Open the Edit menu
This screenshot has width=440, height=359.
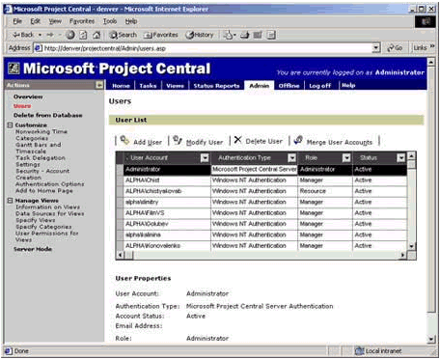[35, 21]
